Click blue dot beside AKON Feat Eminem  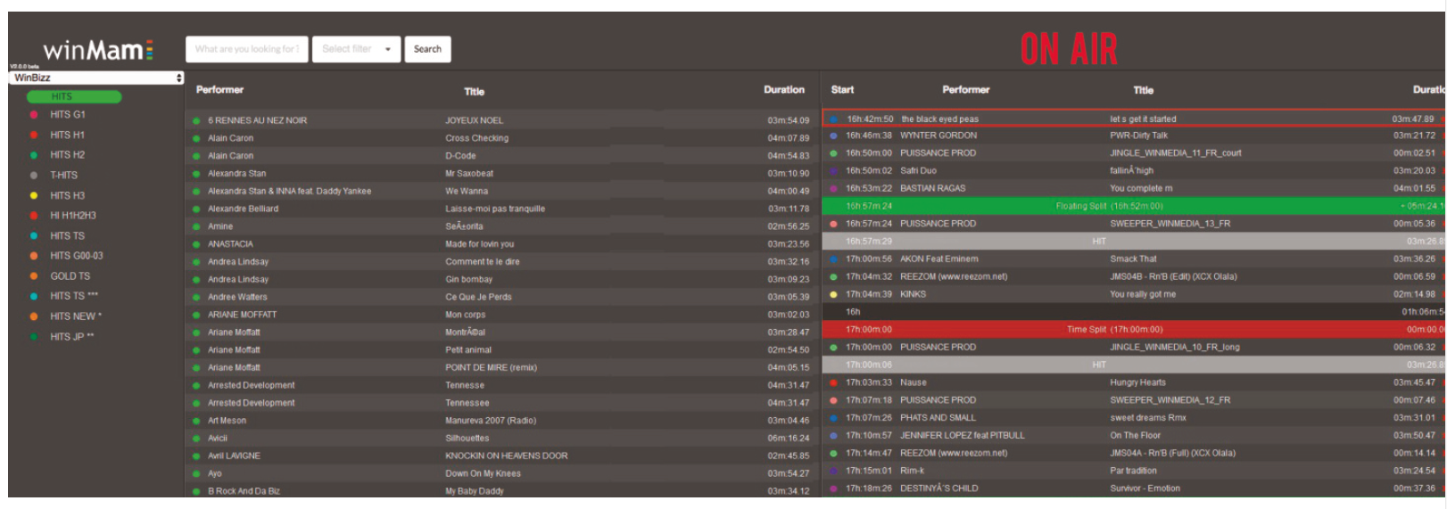[833, 259]
